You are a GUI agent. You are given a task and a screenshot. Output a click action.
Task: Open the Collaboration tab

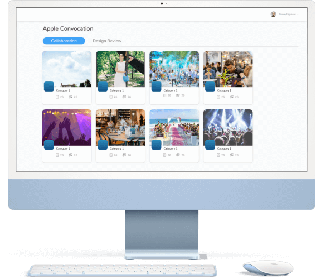point(64,41)
